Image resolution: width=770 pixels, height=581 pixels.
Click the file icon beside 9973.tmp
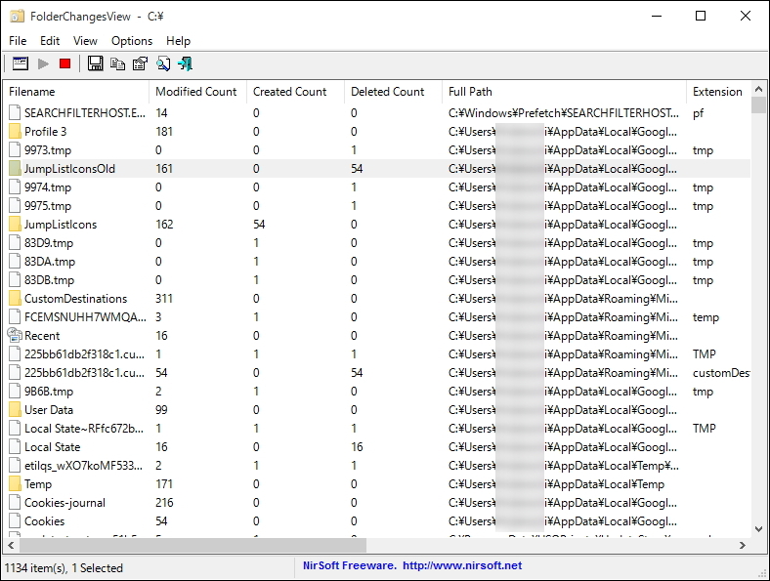(16, 150)
